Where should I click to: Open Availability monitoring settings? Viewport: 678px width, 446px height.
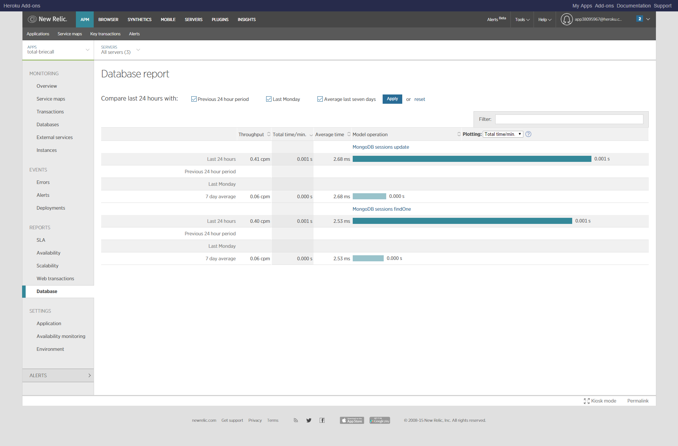[61, 336]
